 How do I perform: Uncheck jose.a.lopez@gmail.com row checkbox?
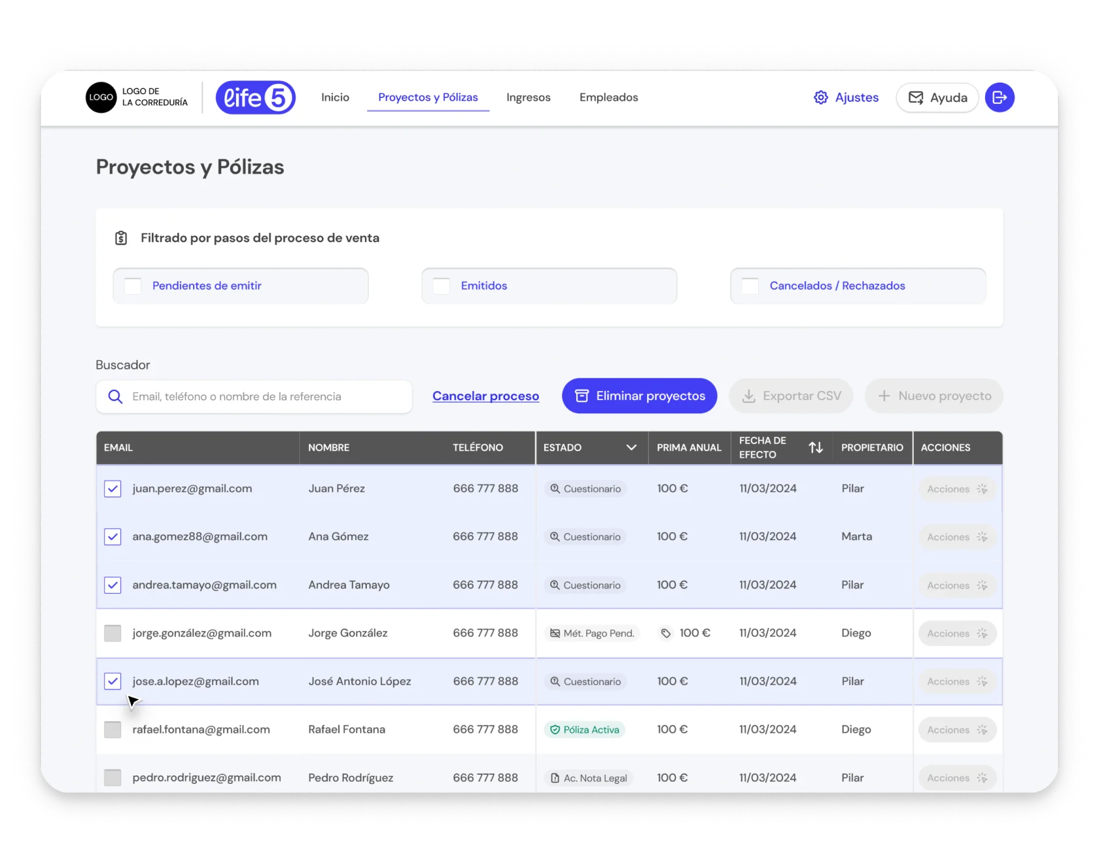coord(113,681)
